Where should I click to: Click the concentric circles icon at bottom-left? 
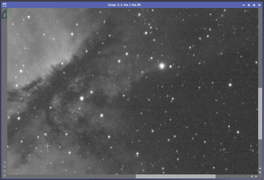[x=4, y=176]
